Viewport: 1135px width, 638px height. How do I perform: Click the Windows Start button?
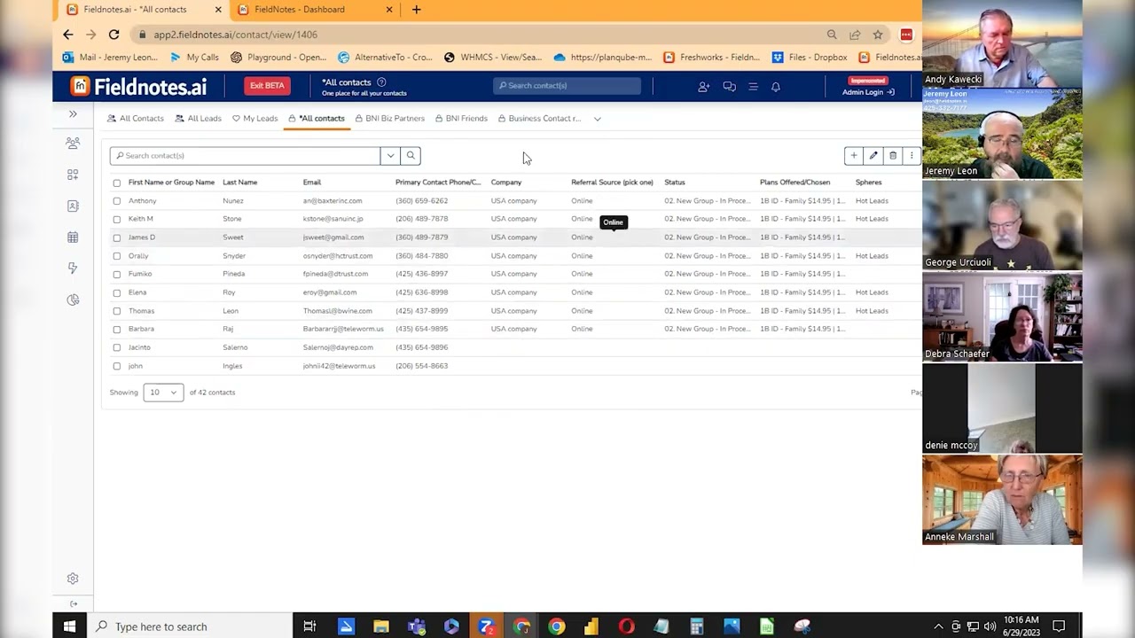(69, 626)
